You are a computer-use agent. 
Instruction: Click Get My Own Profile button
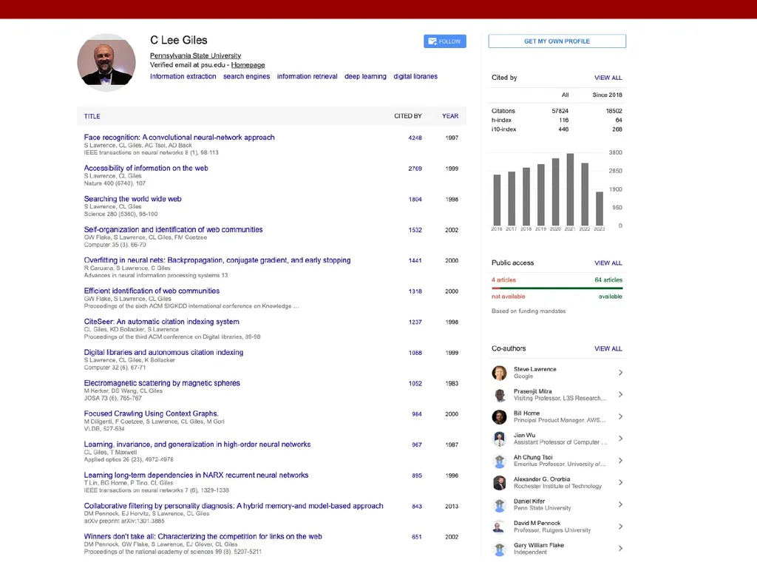[x=557, y=41]
